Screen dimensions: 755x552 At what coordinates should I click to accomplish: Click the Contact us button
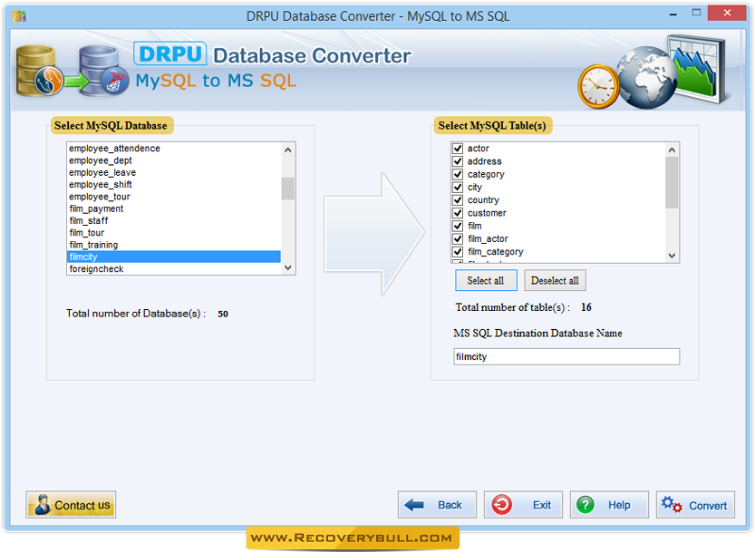(71, 505)
